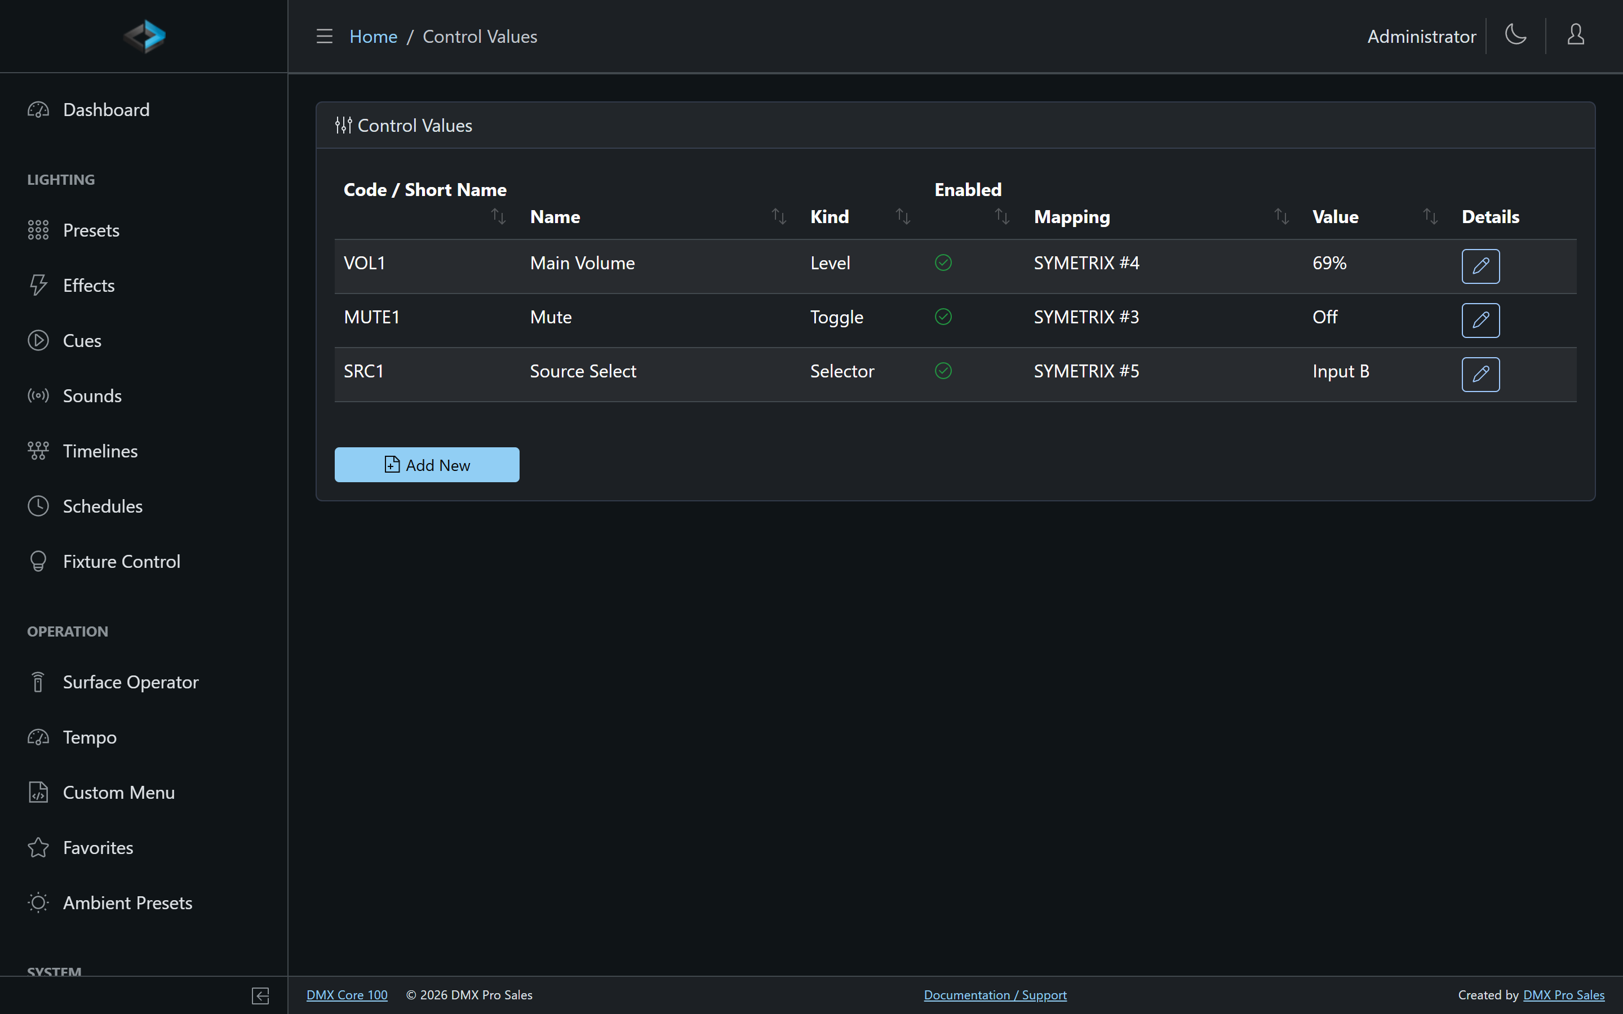Edit the MUTE1 row with pencil icon
1623x1014 pixels.
point(1480,321)
